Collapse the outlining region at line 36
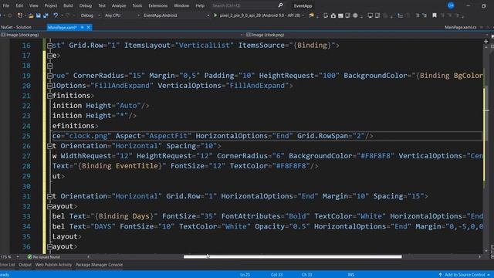 pyautogui.click(x=49, y=247)
